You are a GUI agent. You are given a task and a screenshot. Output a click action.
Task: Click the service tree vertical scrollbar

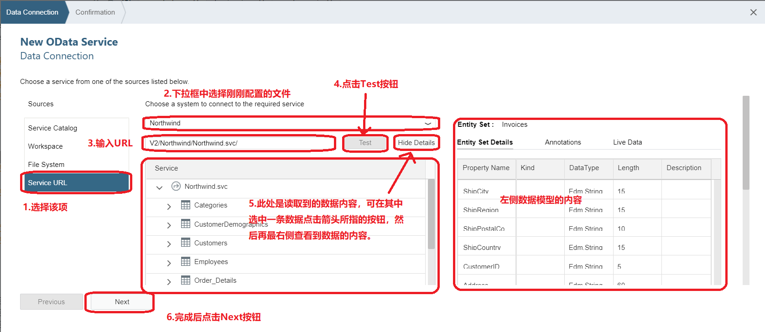tap(431, 214)
